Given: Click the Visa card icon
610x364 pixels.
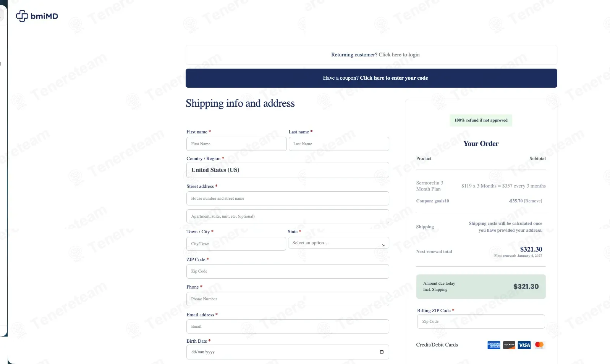Looking at the screenshot, I should click(524, 345).
